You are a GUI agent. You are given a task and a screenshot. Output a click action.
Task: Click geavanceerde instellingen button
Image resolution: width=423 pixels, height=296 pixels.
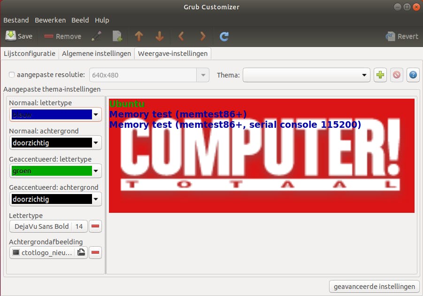tap(374, 286)
